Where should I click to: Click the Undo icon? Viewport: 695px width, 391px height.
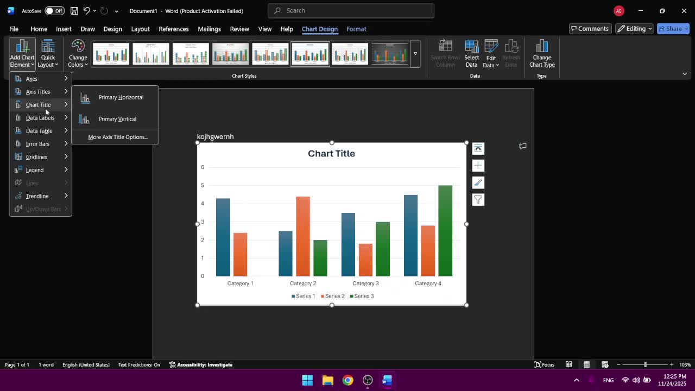click(86, 11)
